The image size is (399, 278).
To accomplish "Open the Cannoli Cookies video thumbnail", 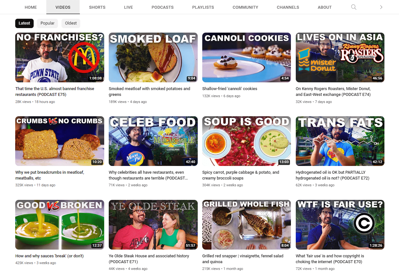I will coord(247,57).
